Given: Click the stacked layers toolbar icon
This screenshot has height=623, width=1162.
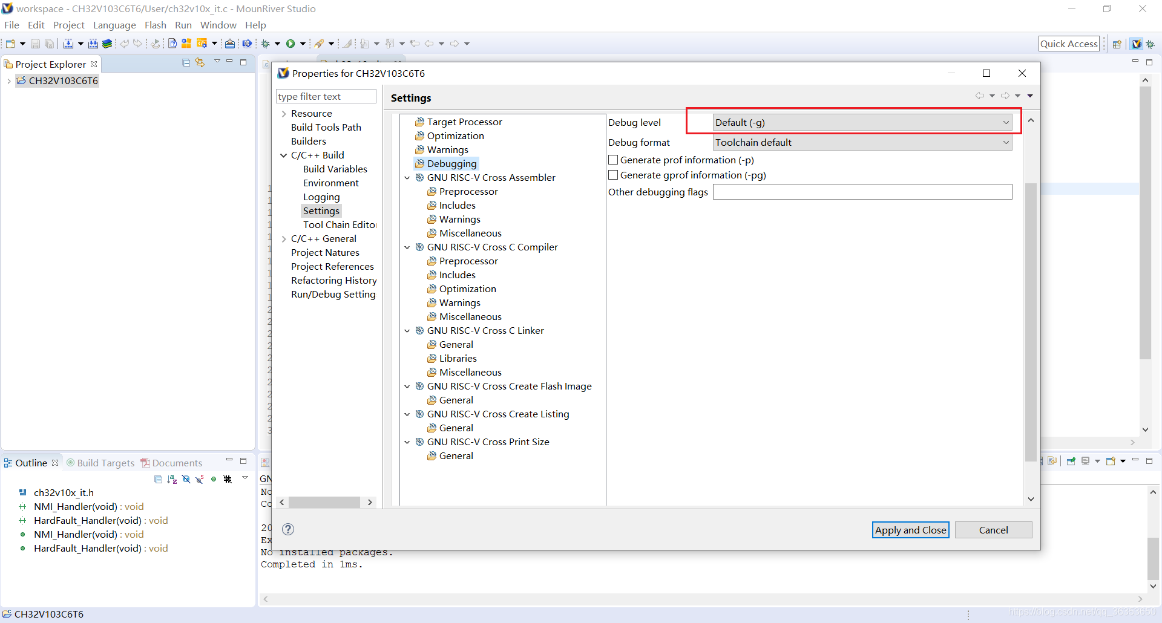Looking at the screenshot, I should (x=107, y=44).
